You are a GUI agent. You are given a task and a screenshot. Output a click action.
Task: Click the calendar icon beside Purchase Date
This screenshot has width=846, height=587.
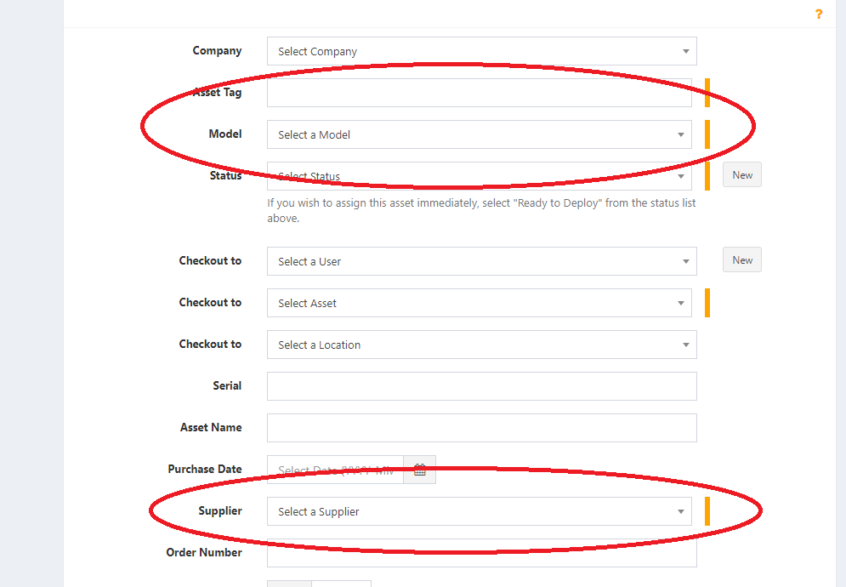click(419, 469)
